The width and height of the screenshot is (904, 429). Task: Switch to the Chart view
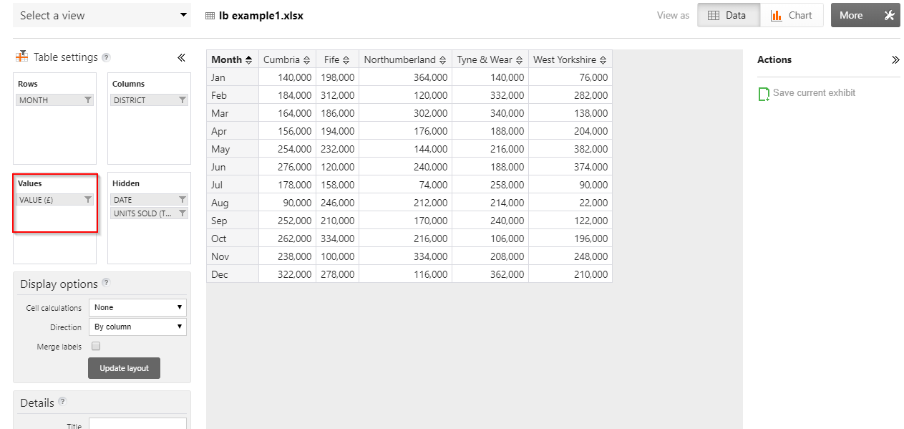pos(792,15)
